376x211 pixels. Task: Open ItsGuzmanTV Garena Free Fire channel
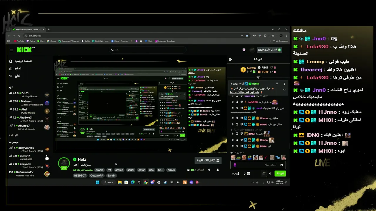pyautogui.click(x=29, y=174)
